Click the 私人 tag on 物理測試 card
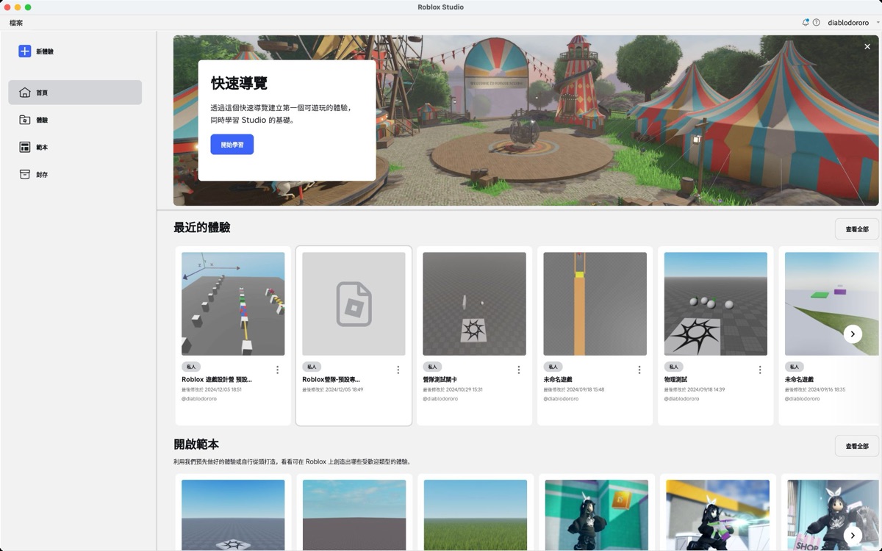Image resolution: width=882 pixels, height=551 pixels. point(673,367)
